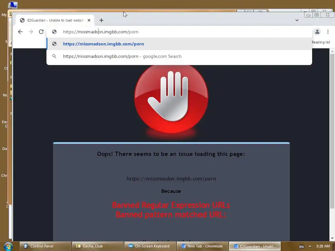Choose the highlighted missmadson.imgbb.com URL suggestion
The width and height of the screenshot is (335, 251).
(x=179, y=44)
